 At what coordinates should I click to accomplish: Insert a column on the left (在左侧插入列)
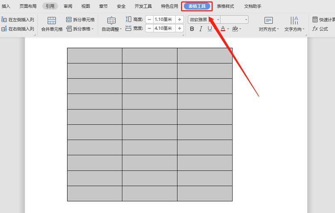click(18, 20)
